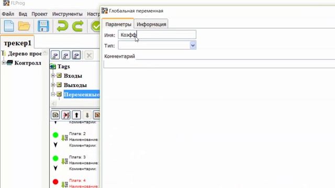Move board up with the up arrow
Image resolution: width=335 pixels, height=188 pixels.
(x=76, y=115)
